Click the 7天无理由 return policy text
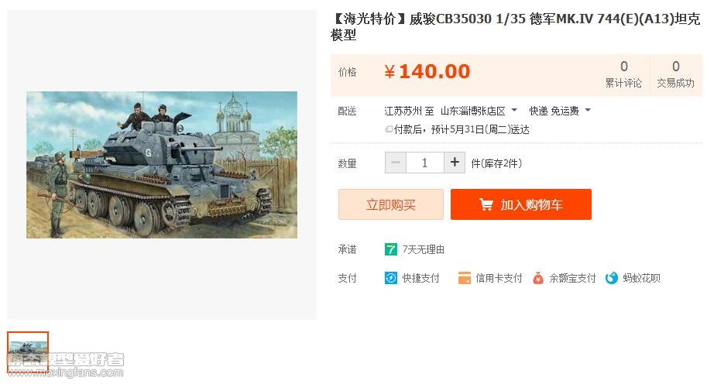The image size is (707, 384). point(423,249)
